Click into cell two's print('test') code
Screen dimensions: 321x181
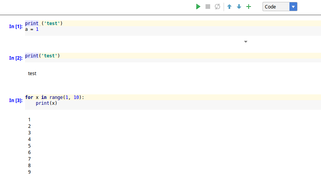pyautogui.click(x=42, y=56)
